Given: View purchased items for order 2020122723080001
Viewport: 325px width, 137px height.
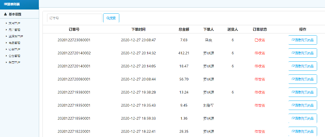Looking at the screenshot, I should (x=303, y=40).
